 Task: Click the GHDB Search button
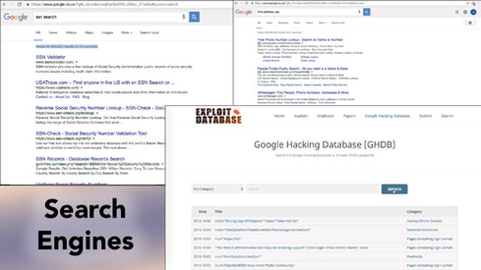click(395, 189)
